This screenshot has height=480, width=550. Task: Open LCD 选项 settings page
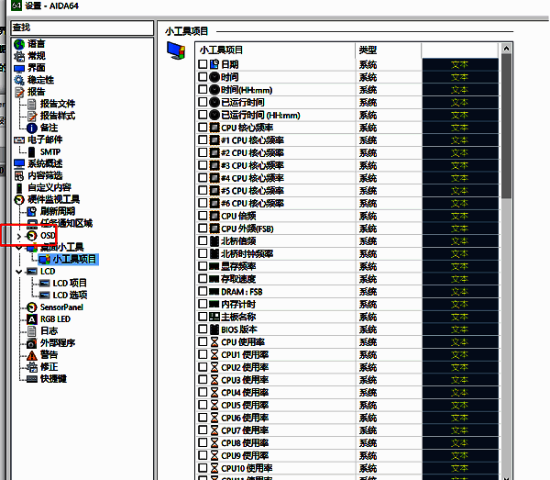coord(70,295)
